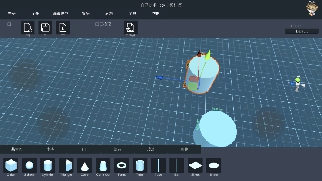Save the model with the floppy disk icon
This screenshot has width=322, height=181.
coord(45,28)
